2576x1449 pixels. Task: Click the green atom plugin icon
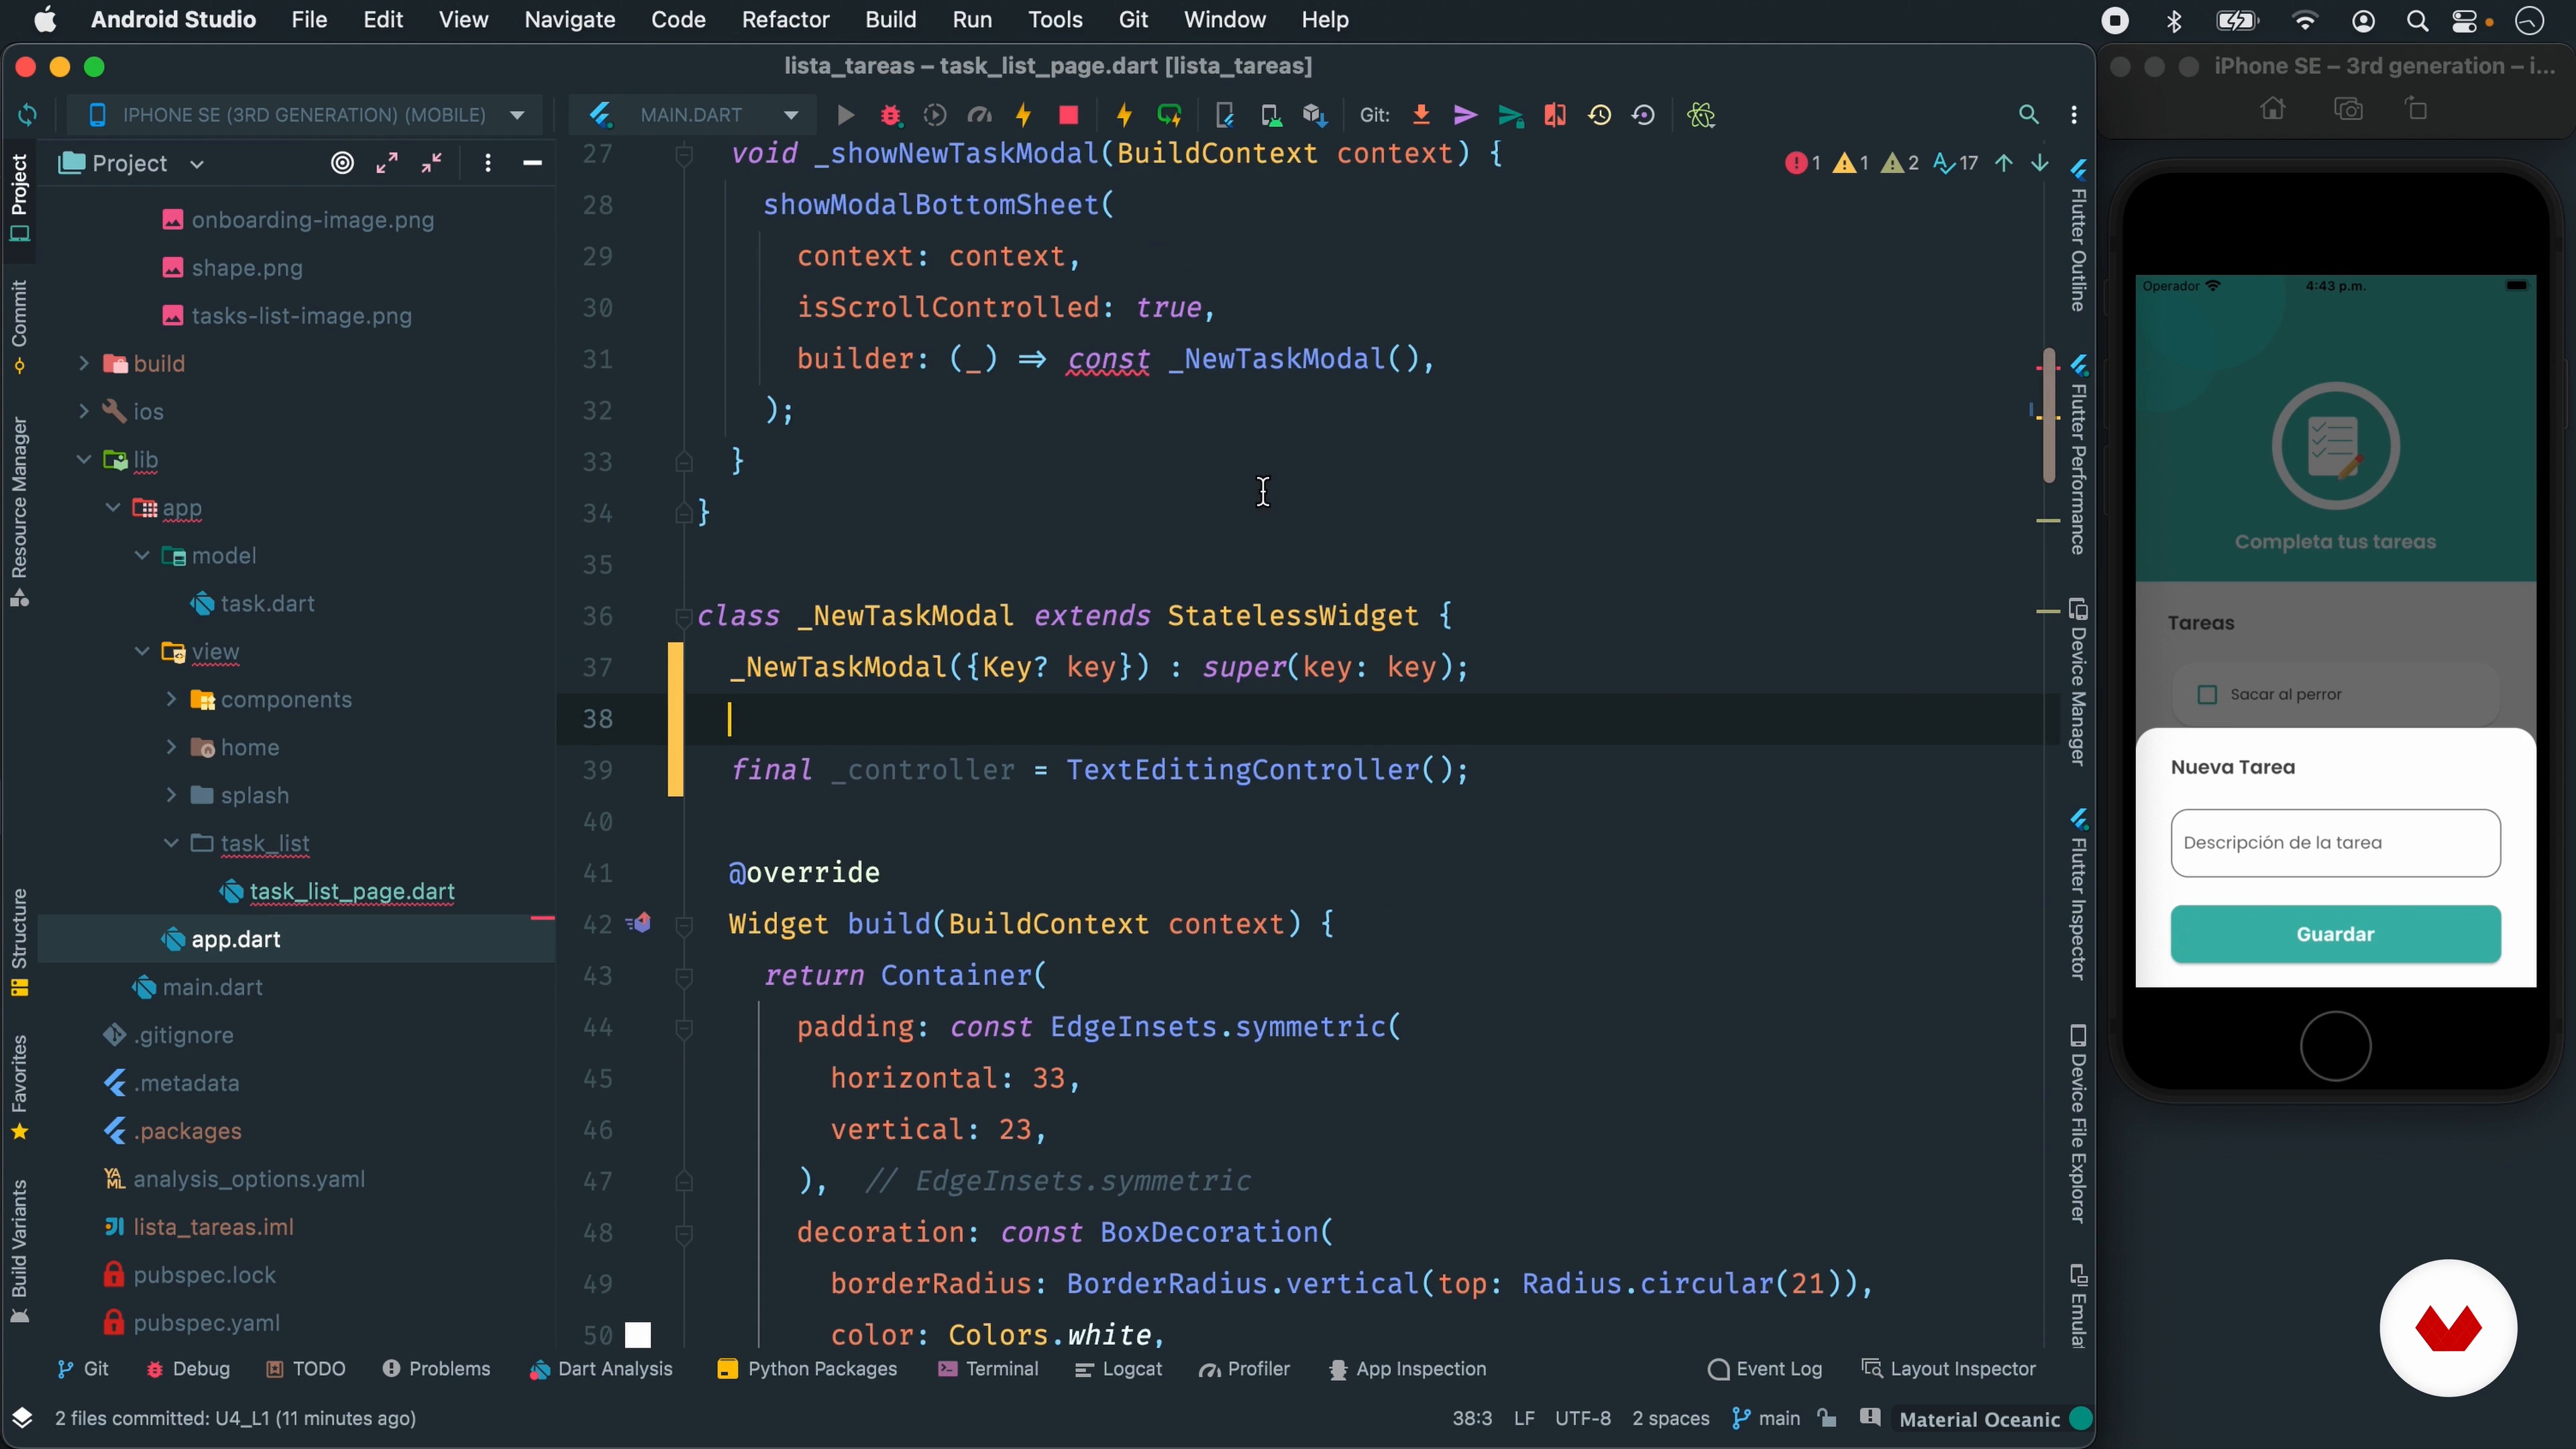pyautogui.click(x=1701, y=115)
